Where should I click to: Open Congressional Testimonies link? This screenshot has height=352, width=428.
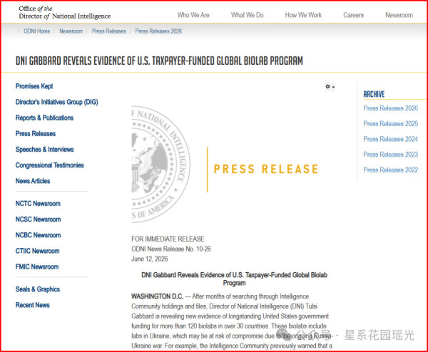(x=50, y=165)
